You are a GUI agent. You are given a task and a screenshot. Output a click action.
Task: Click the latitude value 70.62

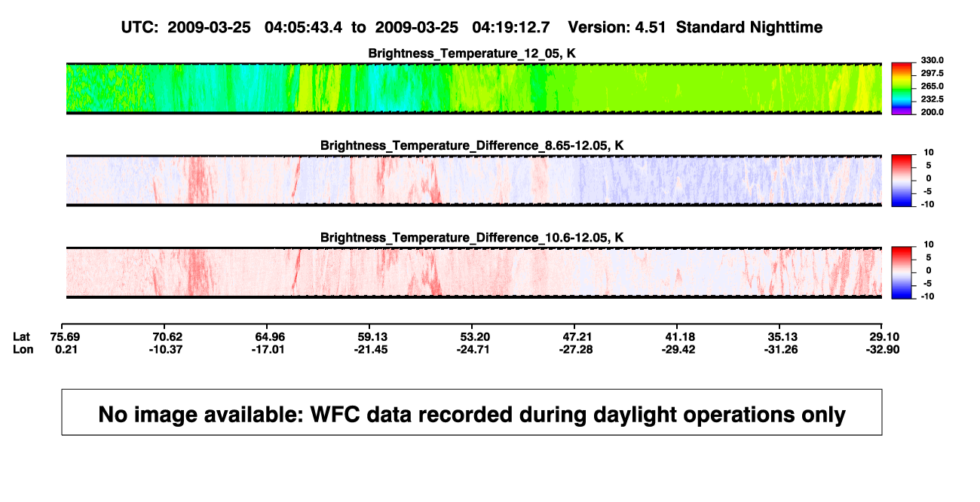167,336
